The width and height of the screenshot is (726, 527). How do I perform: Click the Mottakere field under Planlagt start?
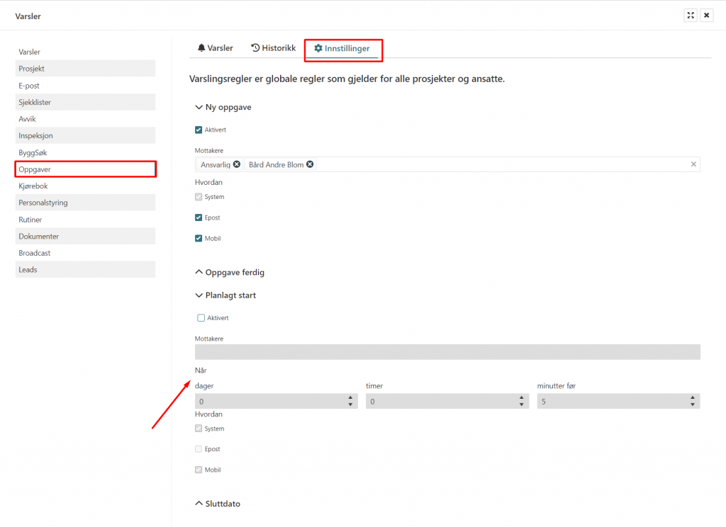tap(447, 352)
